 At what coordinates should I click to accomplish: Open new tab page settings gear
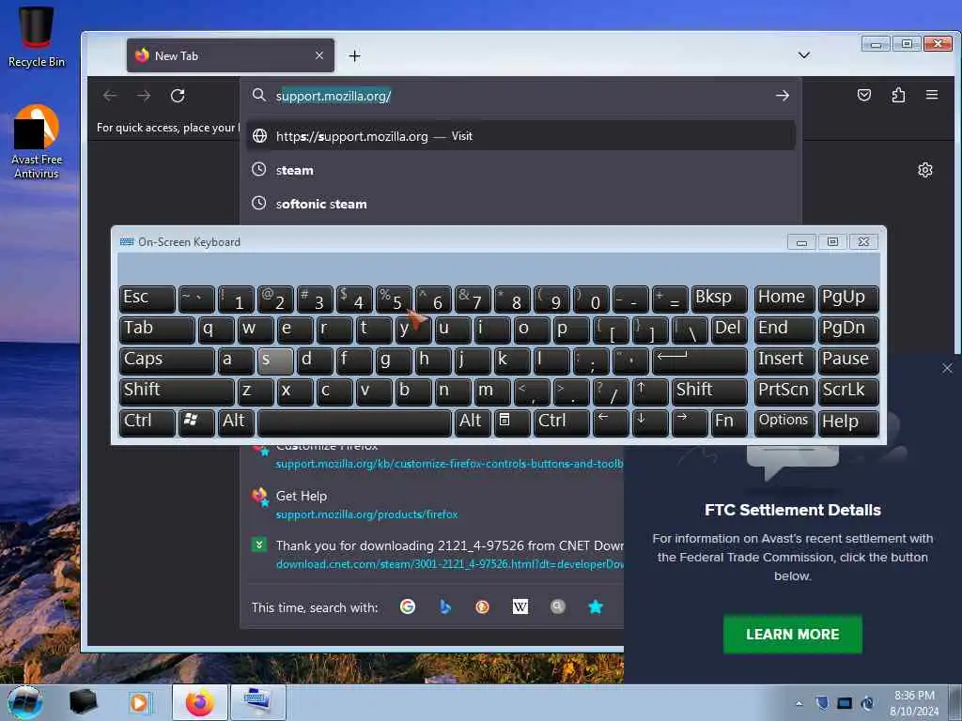[x=925, y=170]
